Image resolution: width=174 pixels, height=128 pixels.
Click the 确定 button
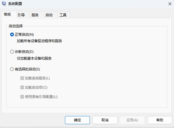[77, 120]
